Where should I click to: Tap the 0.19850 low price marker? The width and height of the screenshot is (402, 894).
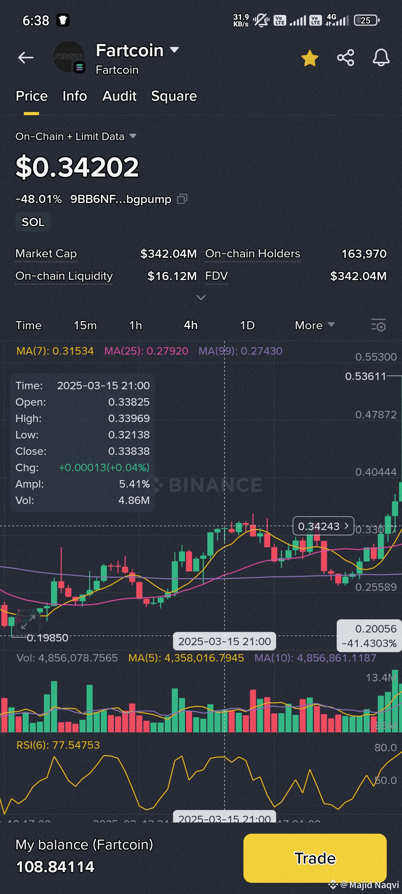48,638
